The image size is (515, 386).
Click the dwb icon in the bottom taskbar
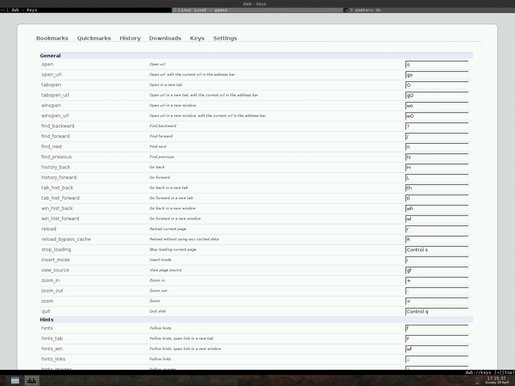tap(32, 380)
